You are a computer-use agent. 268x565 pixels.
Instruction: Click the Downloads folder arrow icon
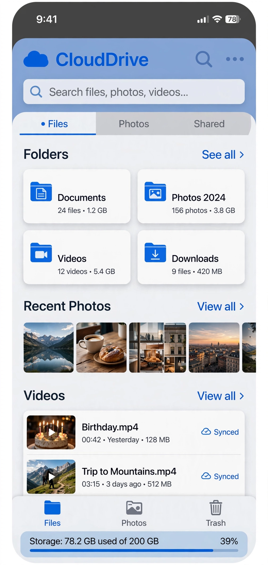click(155, 252)
